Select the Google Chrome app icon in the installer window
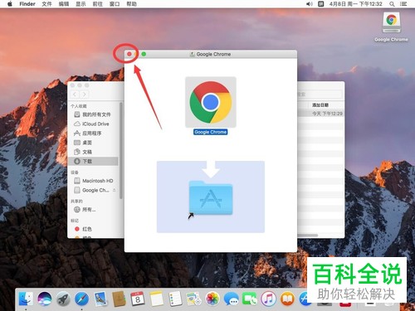Screen dimensions: 415x311 point(211,102)
